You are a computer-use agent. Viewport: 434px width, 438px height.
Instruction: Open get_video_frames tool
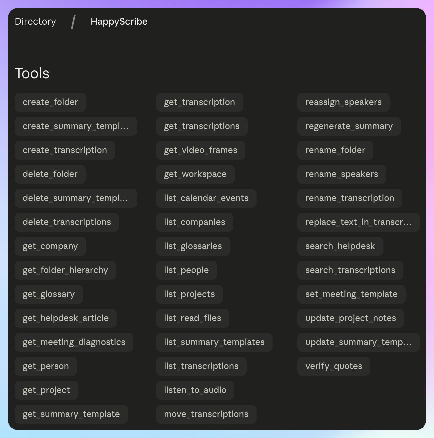(201, 150)
